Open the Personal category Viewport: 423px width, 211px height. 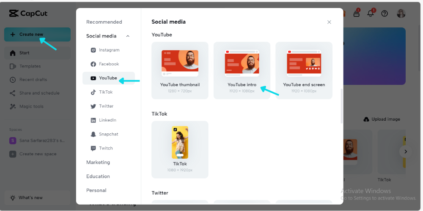pos(96,190)
